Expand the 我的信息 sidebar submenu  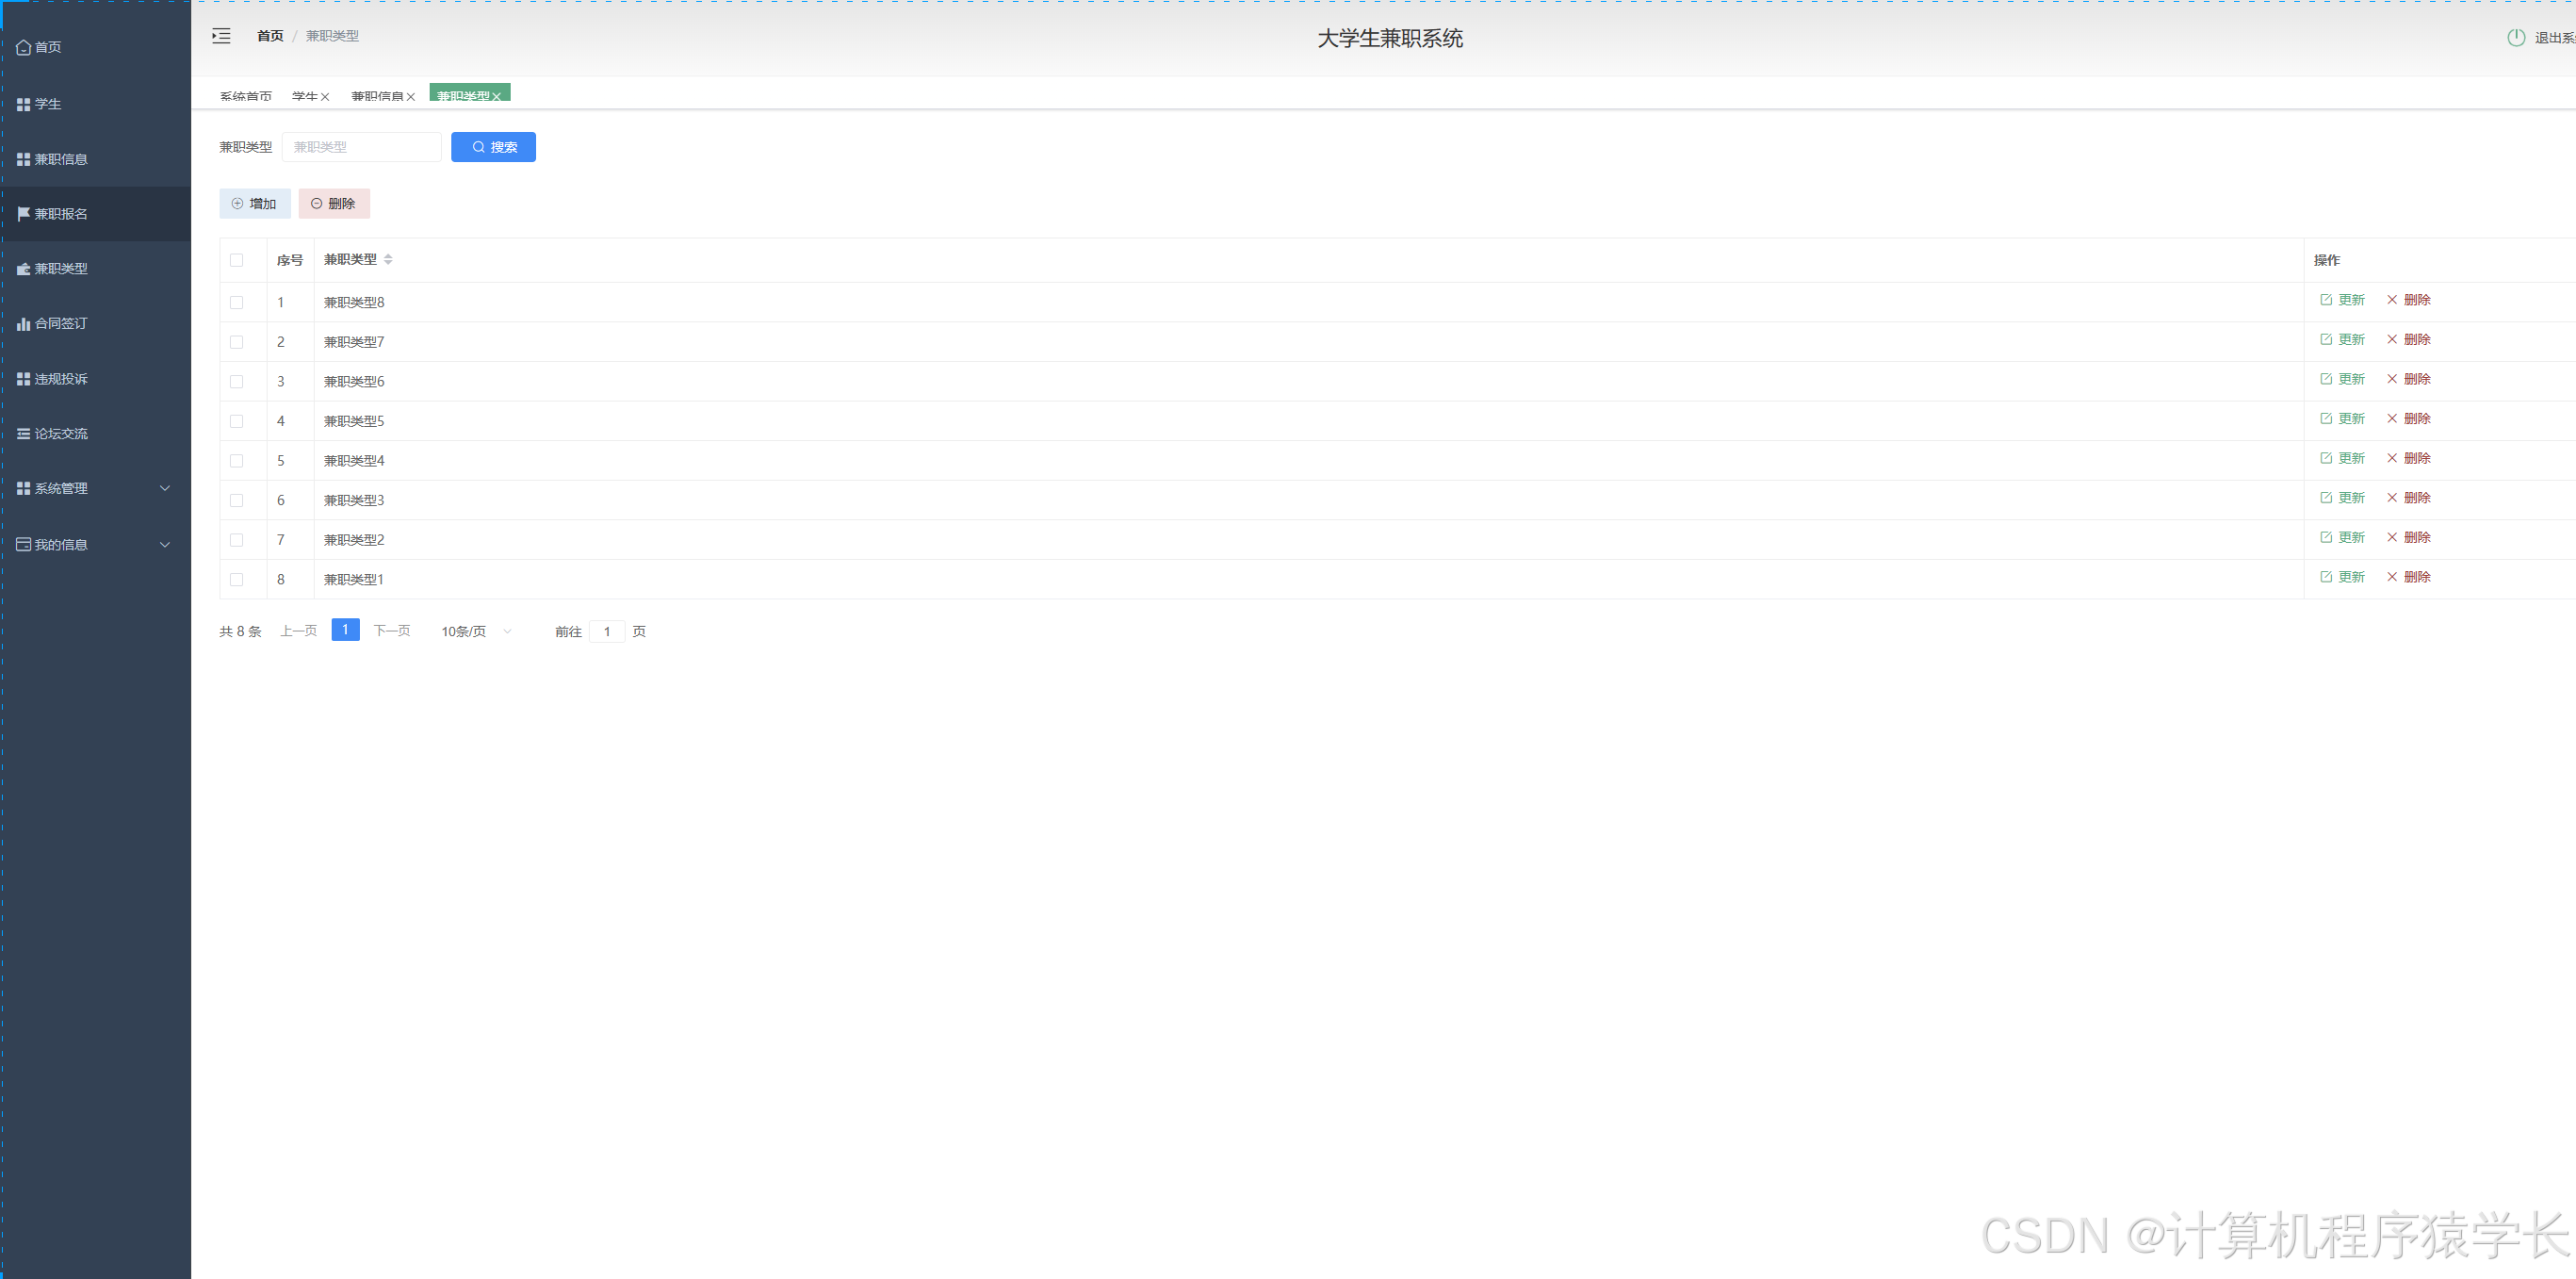(95, 545)
